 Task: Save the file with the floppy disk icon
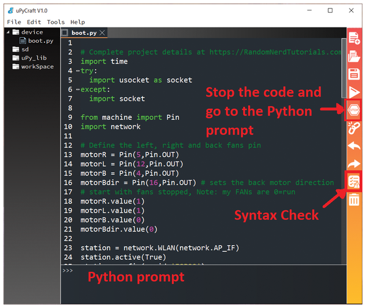354,74
